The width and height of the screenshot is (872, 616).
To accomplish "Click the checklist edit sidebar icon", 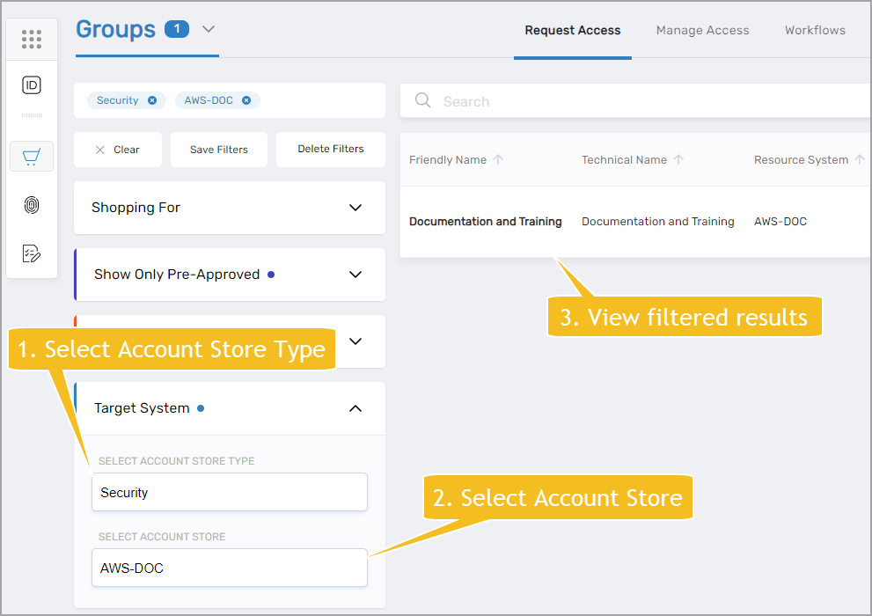I will click(x=32, y=254).
